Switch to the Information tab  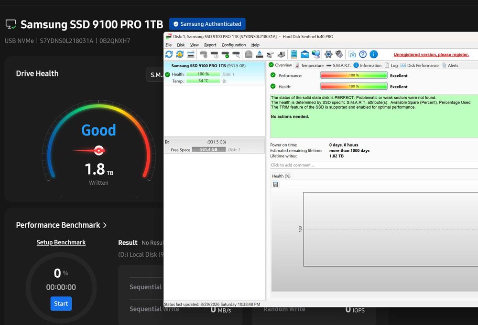tap(367, 65)
